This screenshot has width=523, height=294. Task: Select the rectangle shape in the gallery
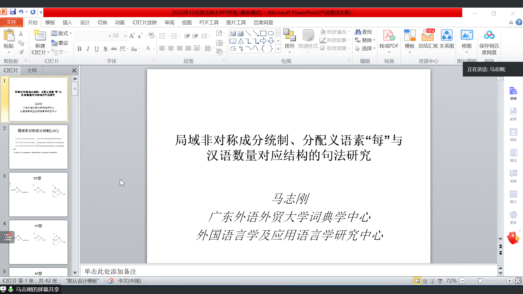pos(263,33)
